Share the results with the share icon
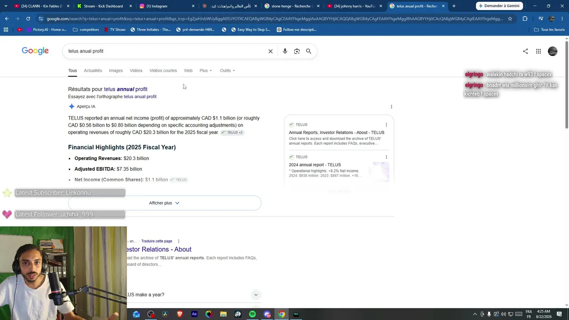 pos(525,51)
